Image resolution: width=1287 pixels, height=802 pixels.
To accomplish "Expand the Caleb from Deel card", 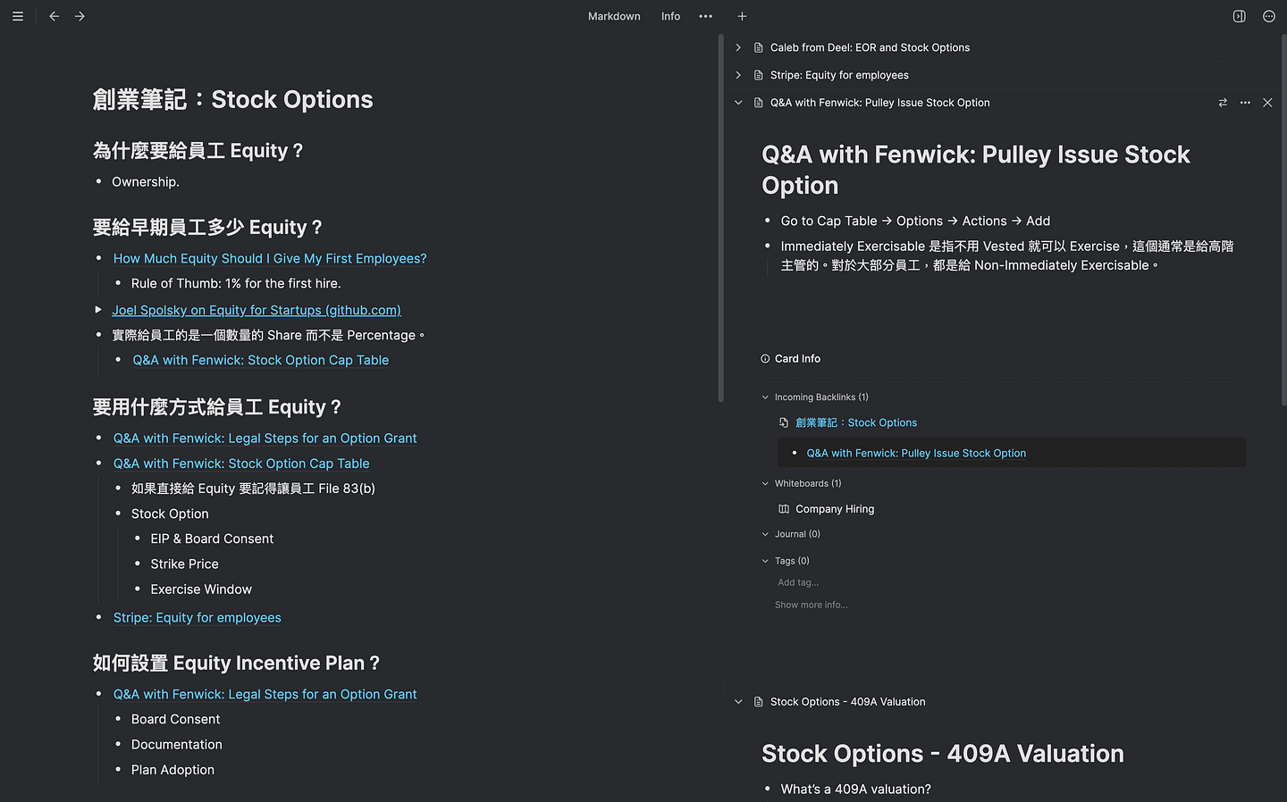I will (x=738, y=47).
